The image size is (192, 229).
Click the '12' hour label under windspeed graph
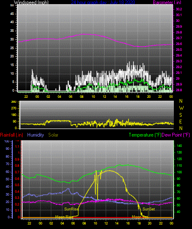104,97
